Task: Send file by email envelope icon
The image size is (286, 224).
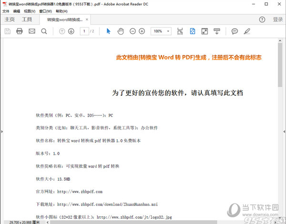Action: [32, 31]
